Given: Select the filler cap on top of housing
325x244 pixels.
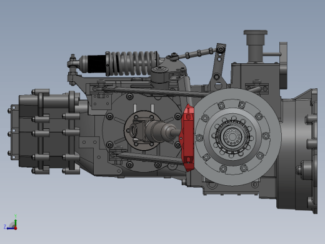Looking at the screenshot, I should point(256,33).
